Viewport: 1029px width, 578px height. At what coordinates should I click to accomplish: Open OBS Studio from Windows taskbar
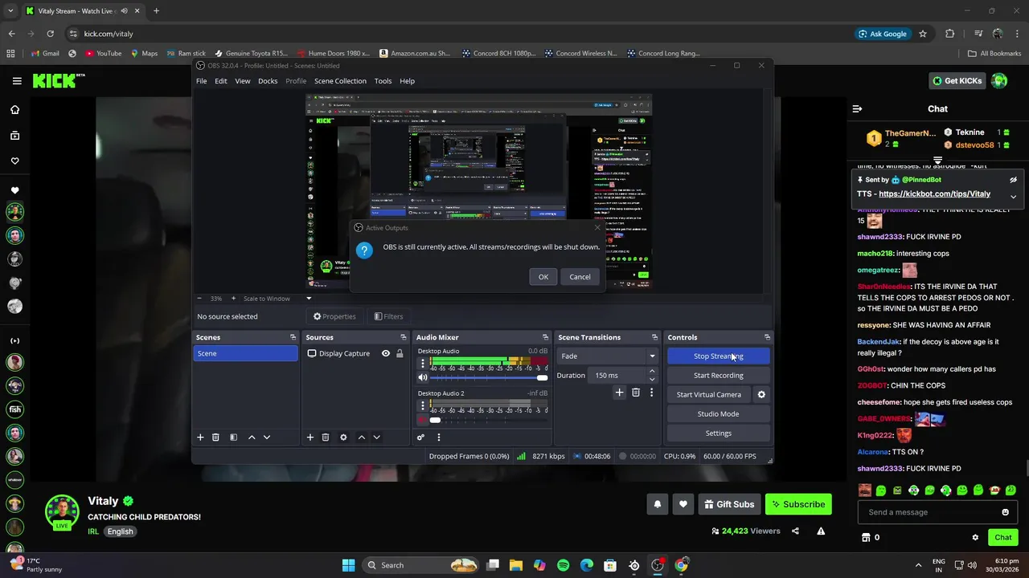pyautogui.click(x=658, y=565)
